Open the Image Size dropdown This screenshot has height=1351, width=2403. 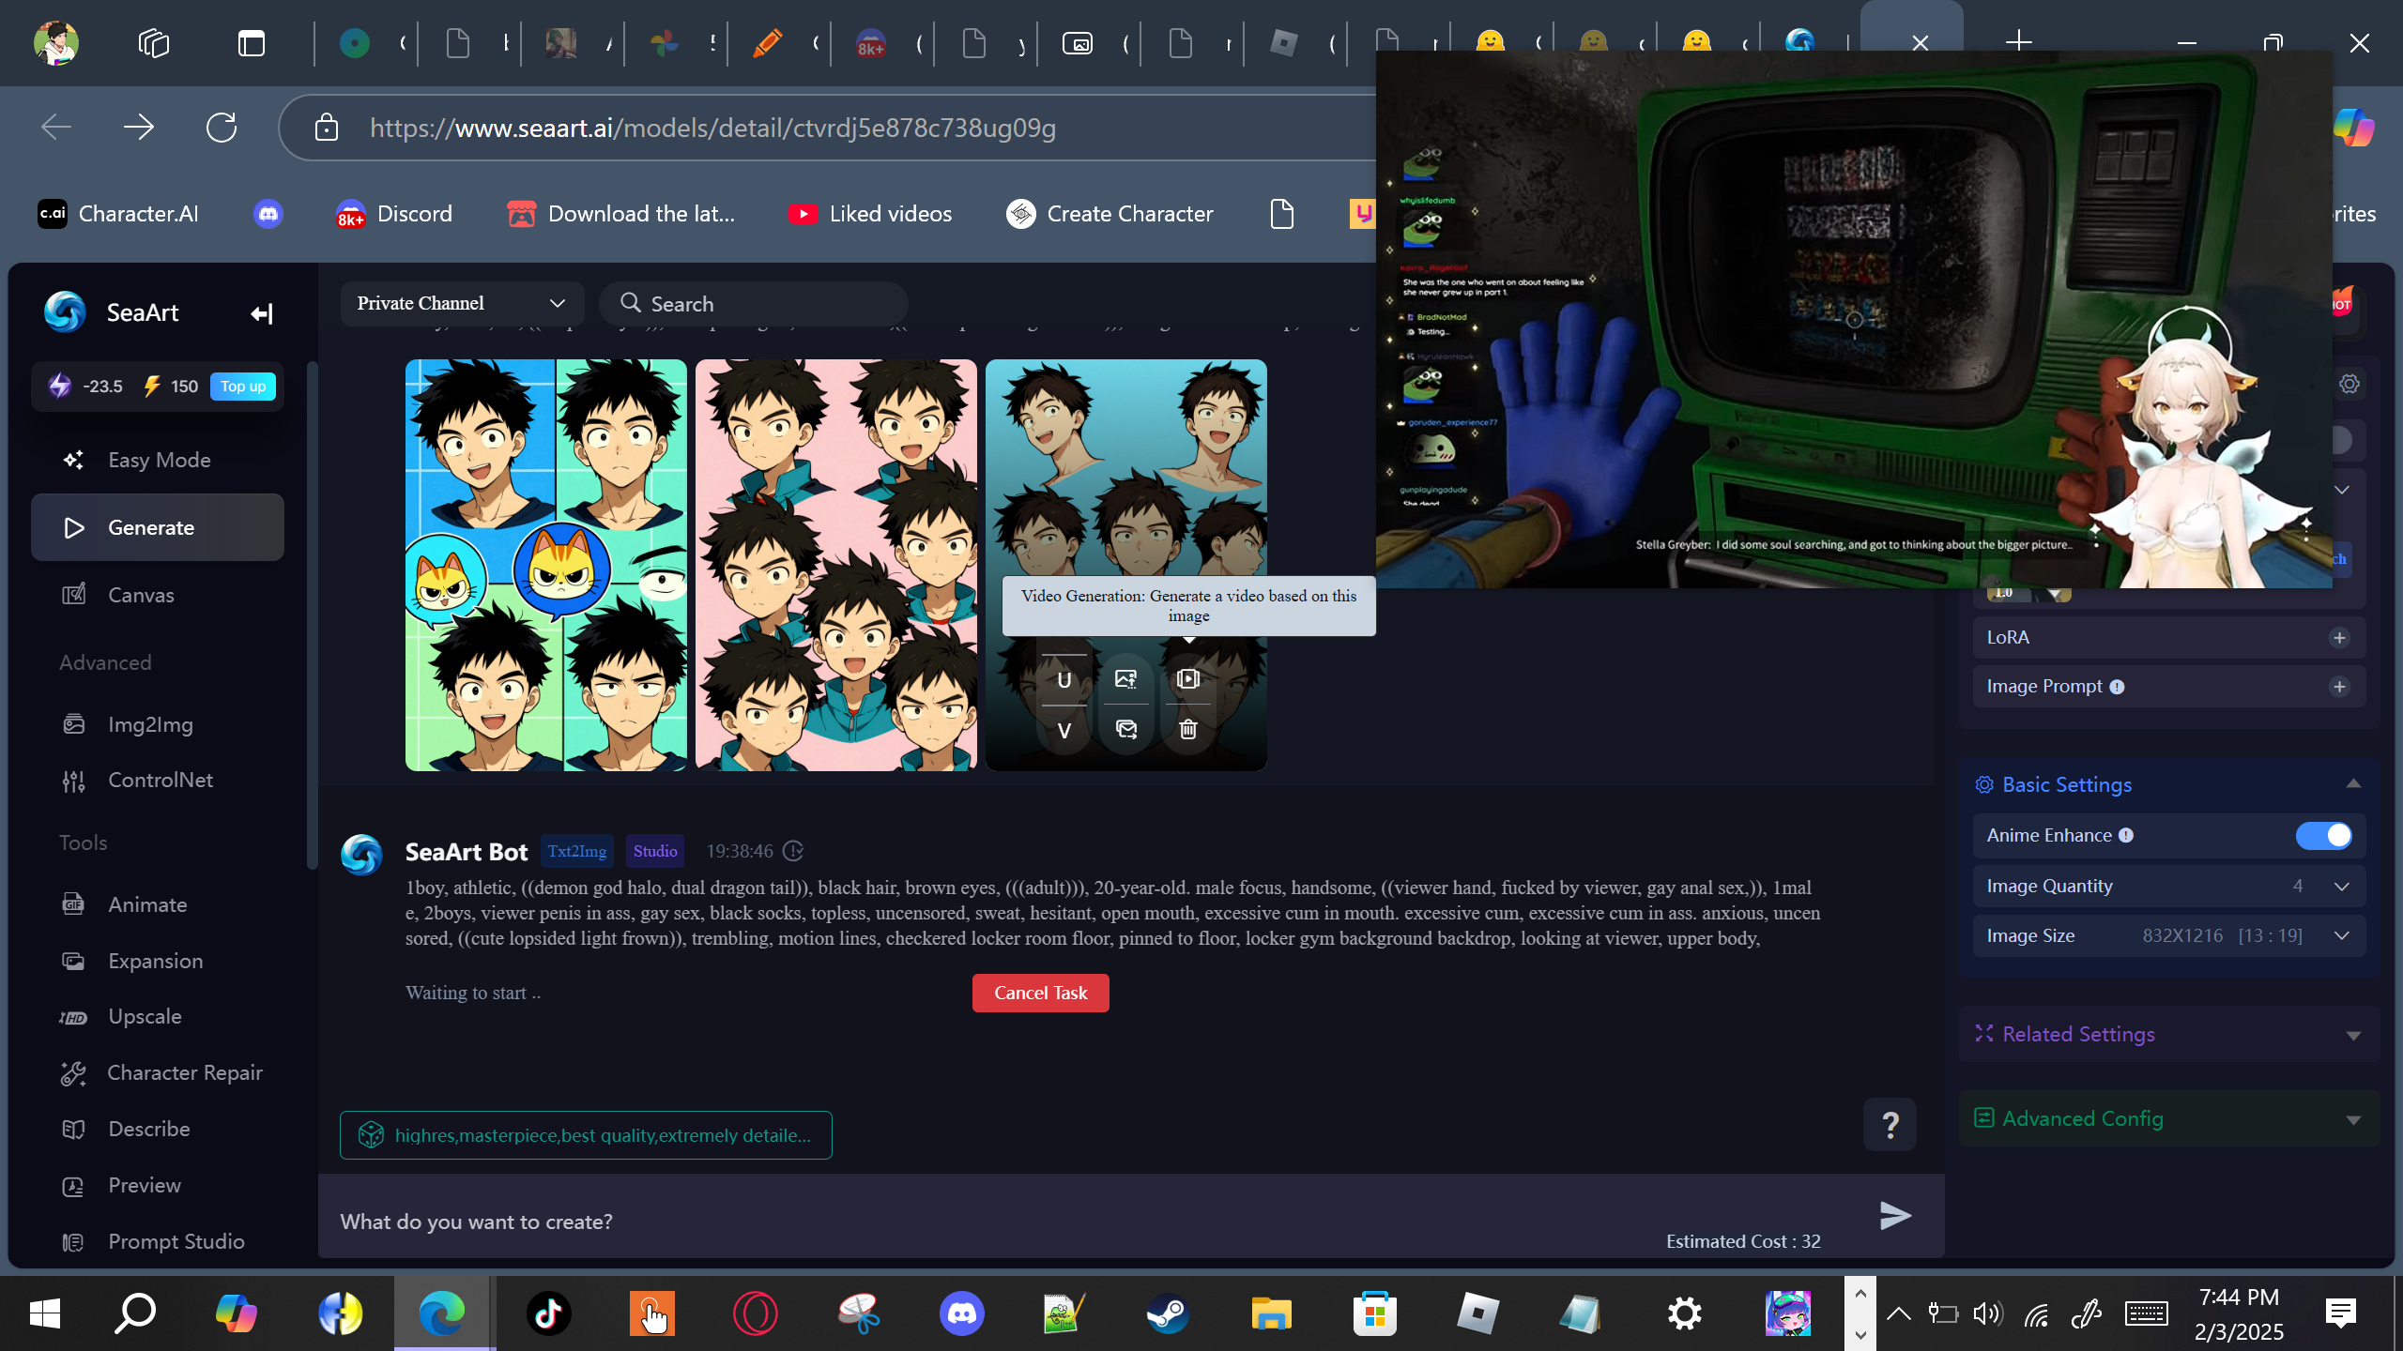(x=2169, y=936)
